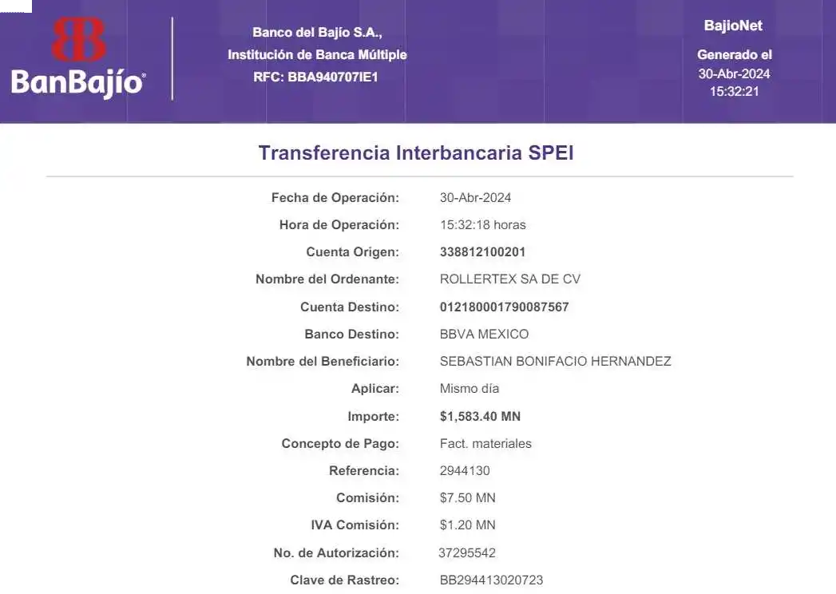Click the Fecha de Operación value 30-Abr-2024
Screen dimensions: 836x594
click(x=475, y=197)
